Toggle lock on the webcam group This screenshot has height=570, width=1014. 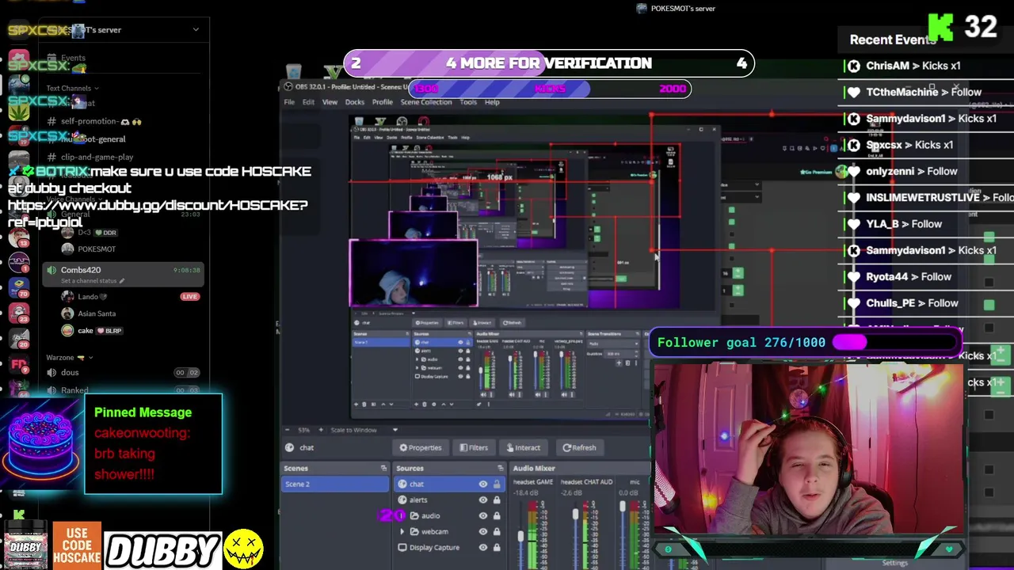tap(497, 531)
